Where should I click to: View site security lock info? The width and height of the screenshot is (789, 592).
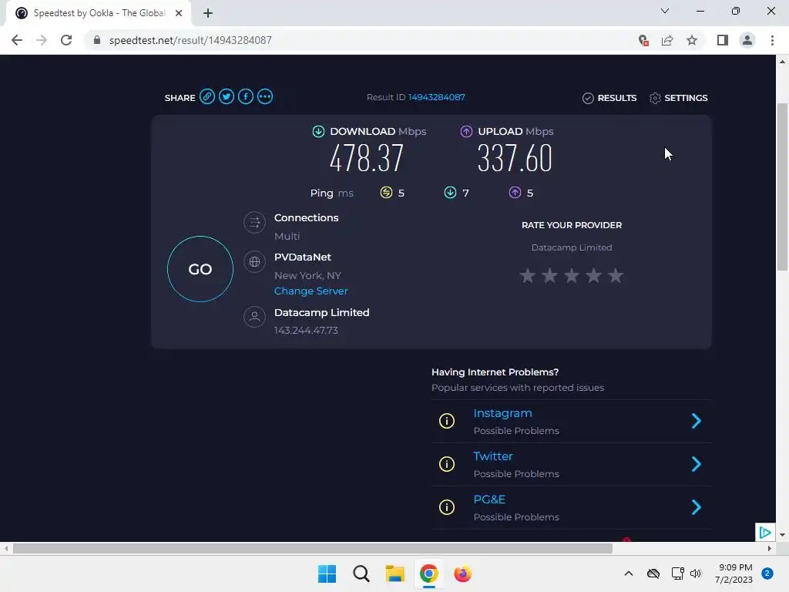point(97,40)
